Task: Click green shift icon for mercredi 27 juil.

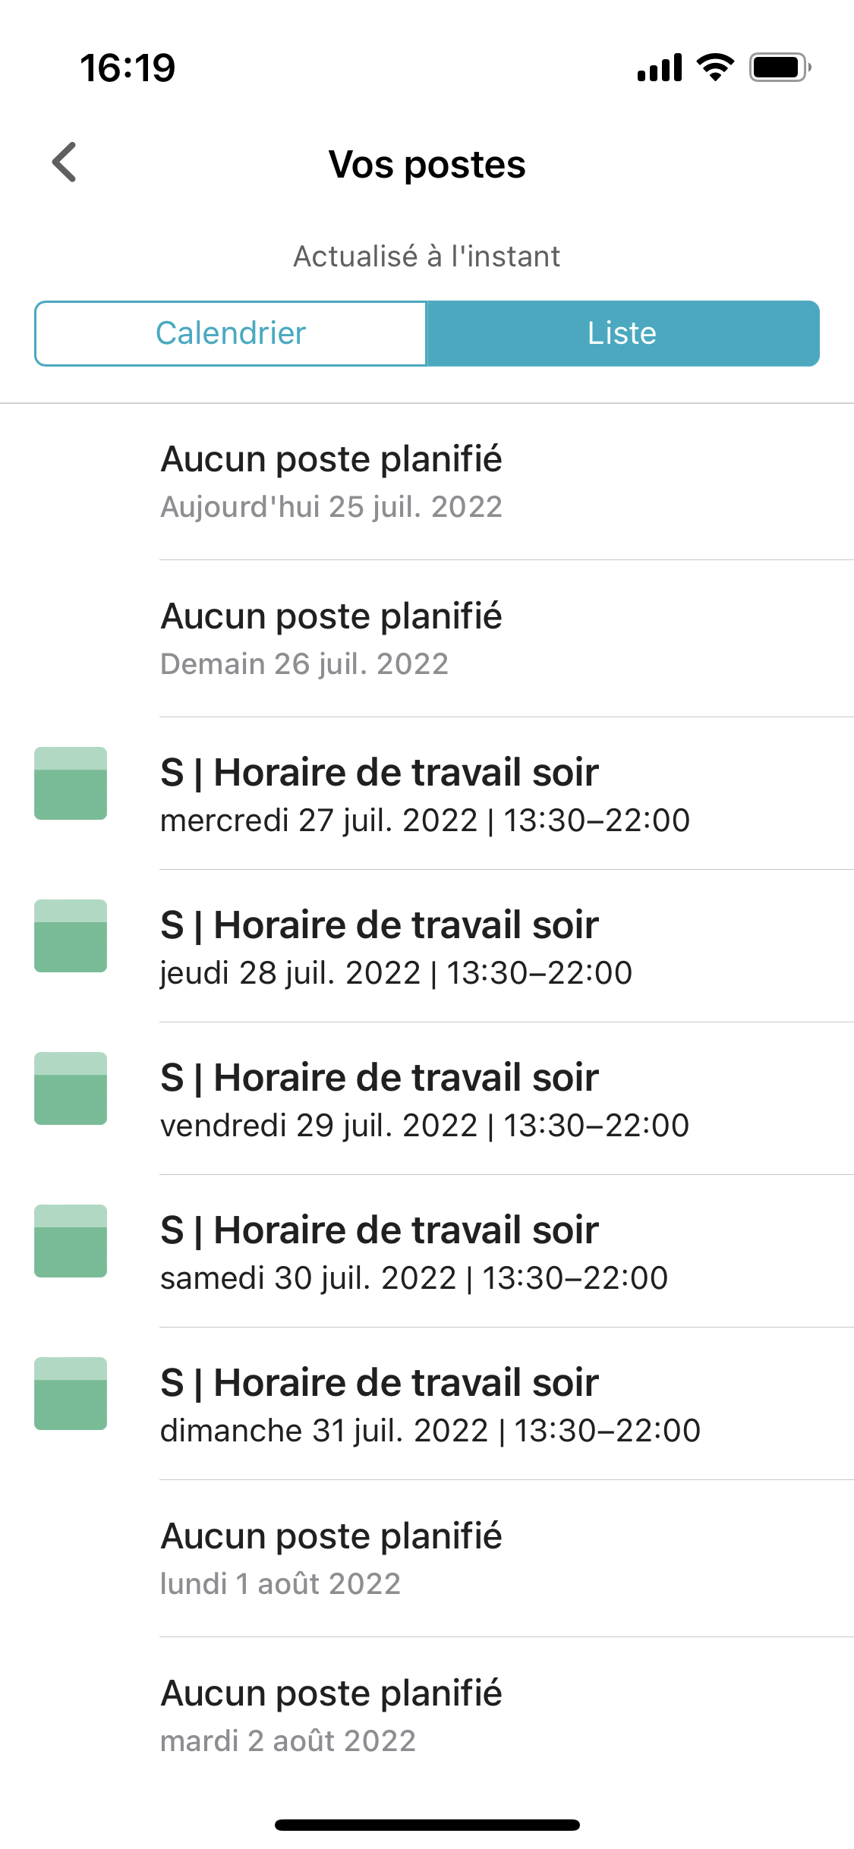Action: click(71, 783)
